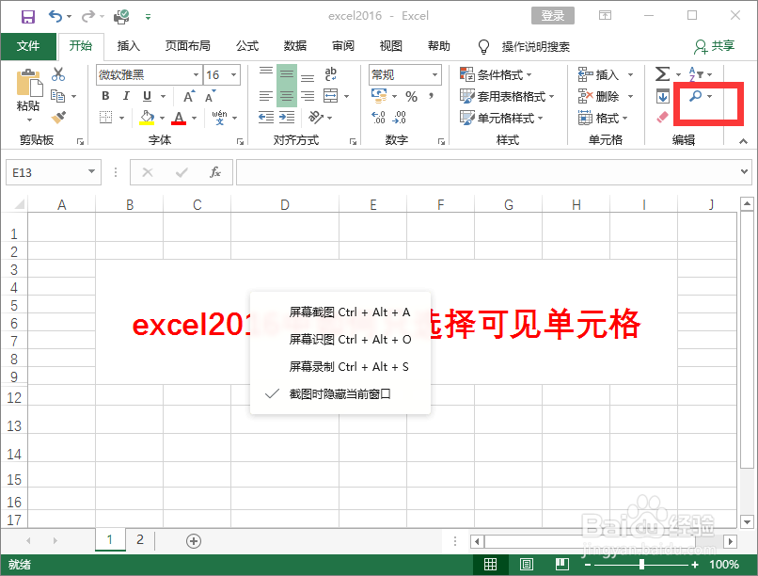Click the zoom slider handle
Viewport: 758px width, 576px height.
coord(641,565)
